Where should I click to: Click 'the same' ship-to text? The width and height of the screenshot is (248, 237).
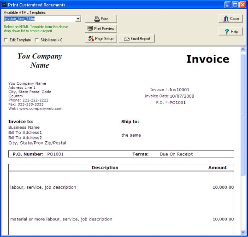[131, 135]
